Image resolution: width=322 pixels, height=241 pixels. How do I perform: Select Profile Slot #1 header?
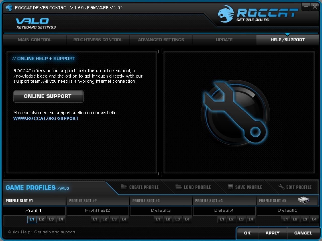[34, 201]
